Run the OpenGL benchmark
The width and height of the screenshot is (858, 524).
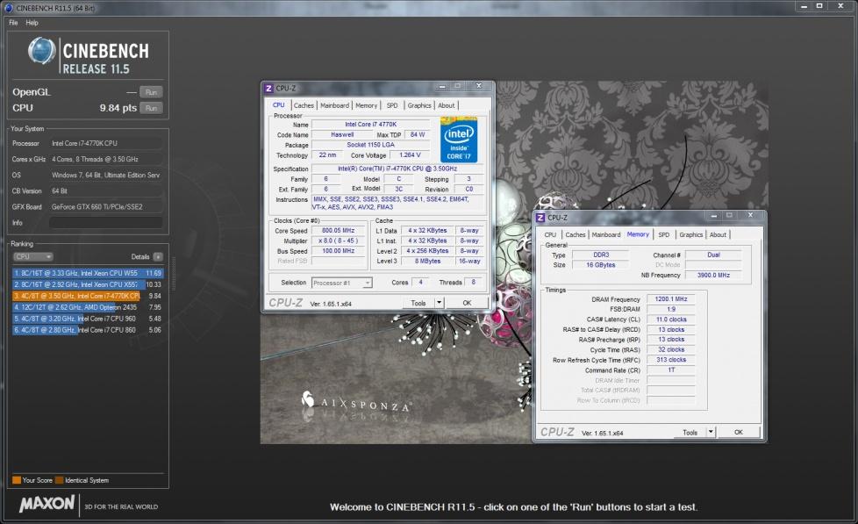(x=151, y=92)
